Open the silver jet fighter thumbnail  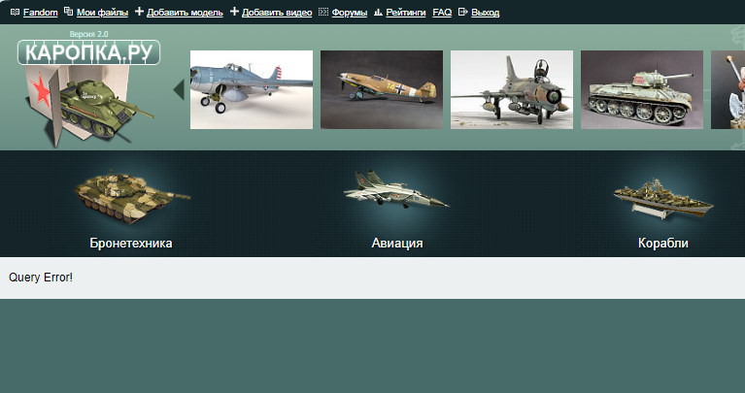click(x=512, y=89)
